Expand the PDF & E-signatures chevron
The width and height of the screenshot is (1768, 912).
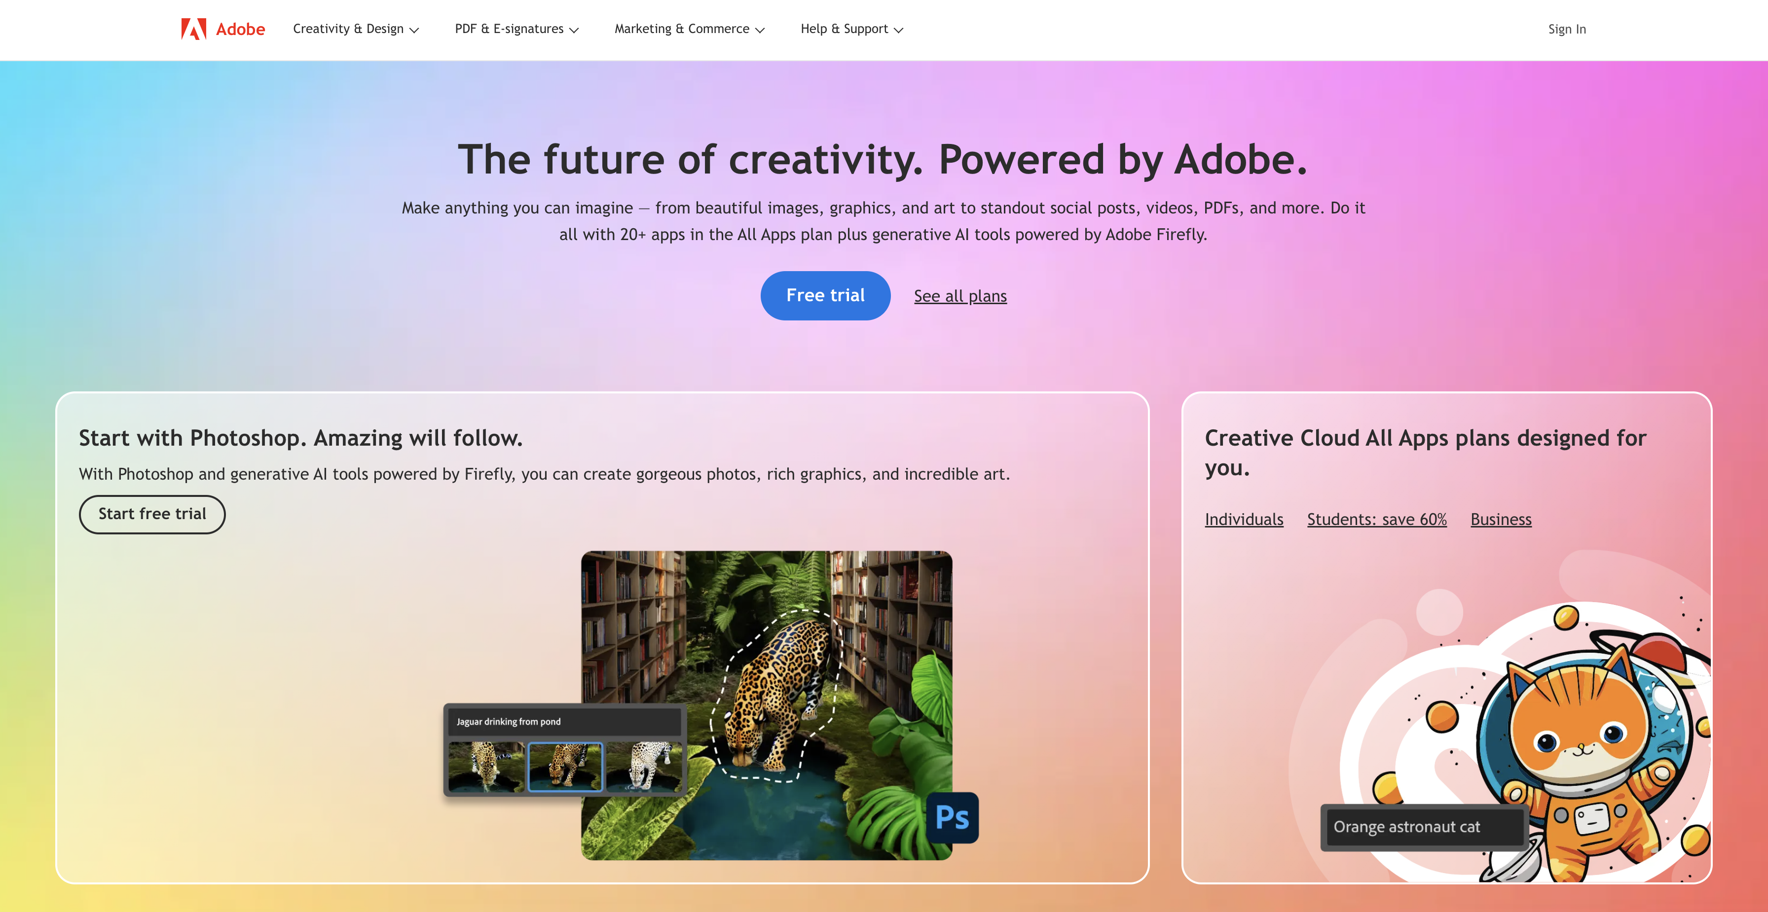(x=574, y=30)
